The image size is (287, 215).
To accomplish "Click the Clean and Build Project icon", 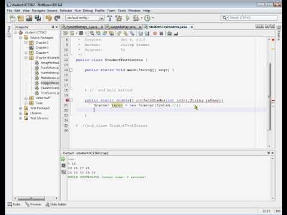I will click(x=119, y=18).
